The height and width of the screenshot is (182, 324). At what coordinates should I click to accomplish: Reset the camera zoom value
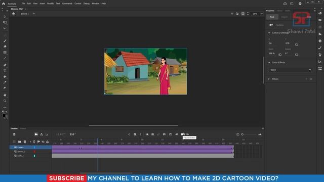(280, 55)
